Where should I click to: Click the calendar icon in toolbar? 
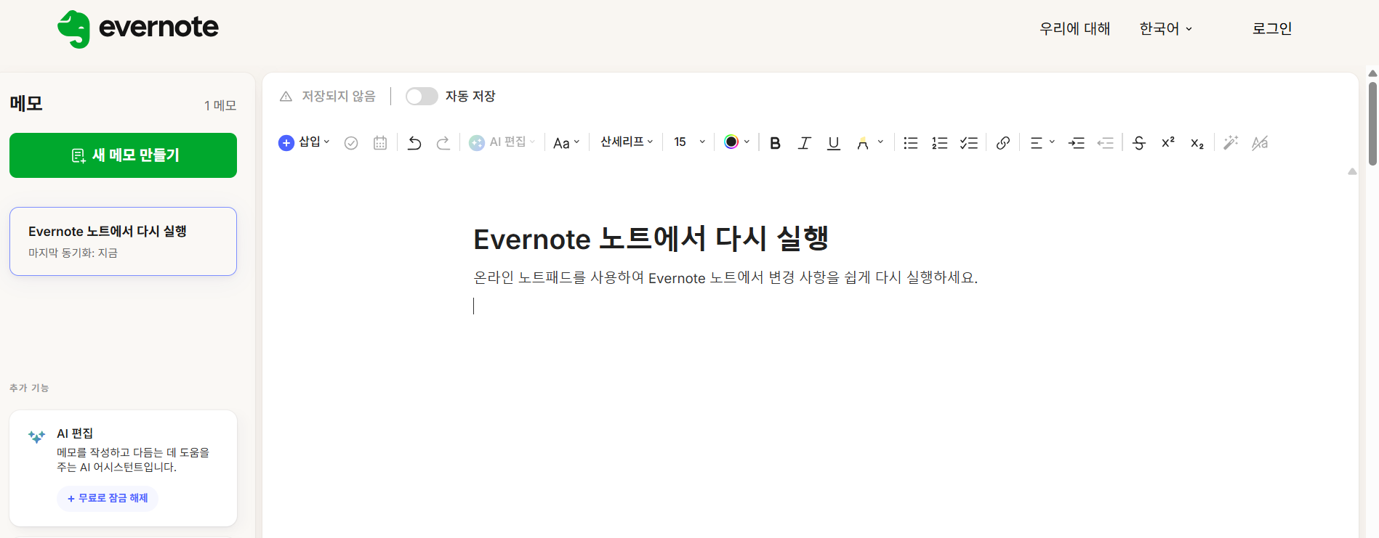tap(380, 143)
